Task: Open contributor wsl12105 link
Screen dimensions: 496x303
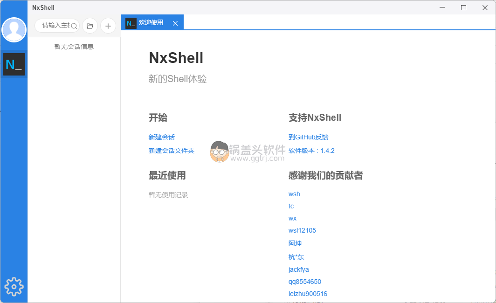Action: (x=302, y=230)
